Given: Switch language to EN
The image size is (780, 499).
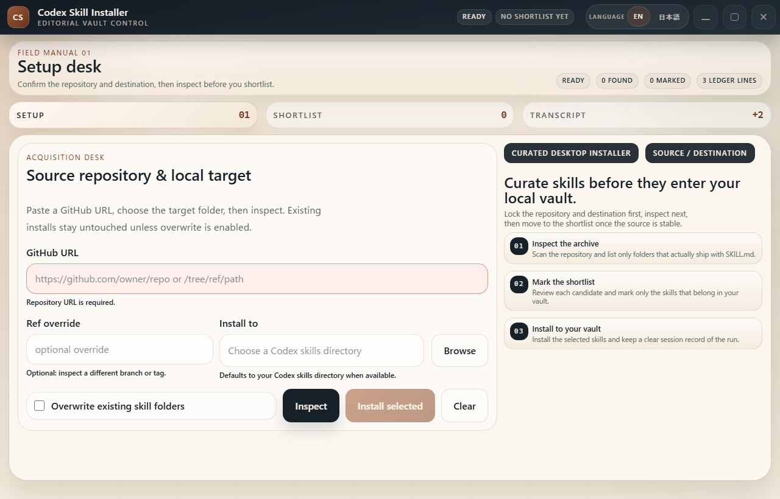Looking at the screenshot, I should [x=638, y=17].
